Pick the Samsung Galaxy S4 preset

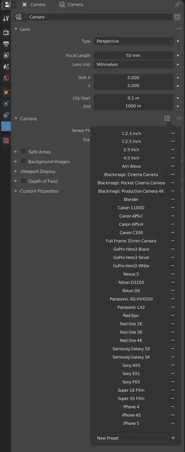131,357
